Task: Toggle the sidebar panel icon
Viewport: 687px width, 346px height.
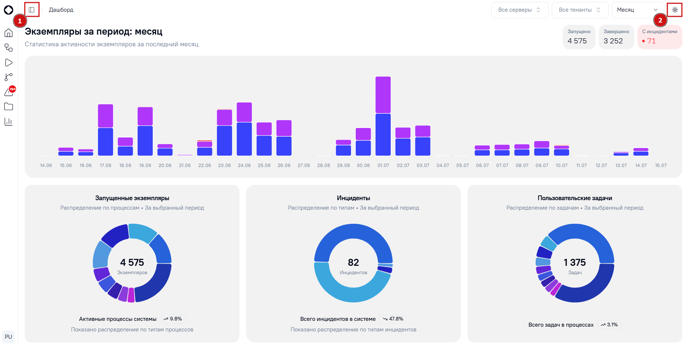Action: point(32,10)
